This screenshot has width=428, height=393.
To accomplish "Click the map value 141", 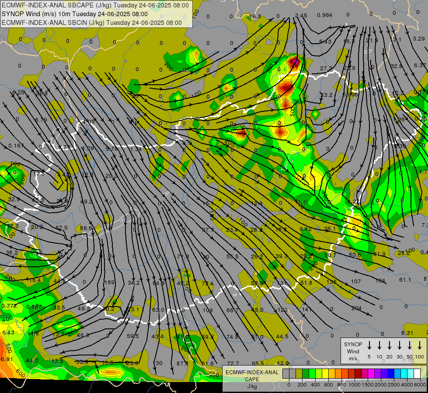I will 307,309.
